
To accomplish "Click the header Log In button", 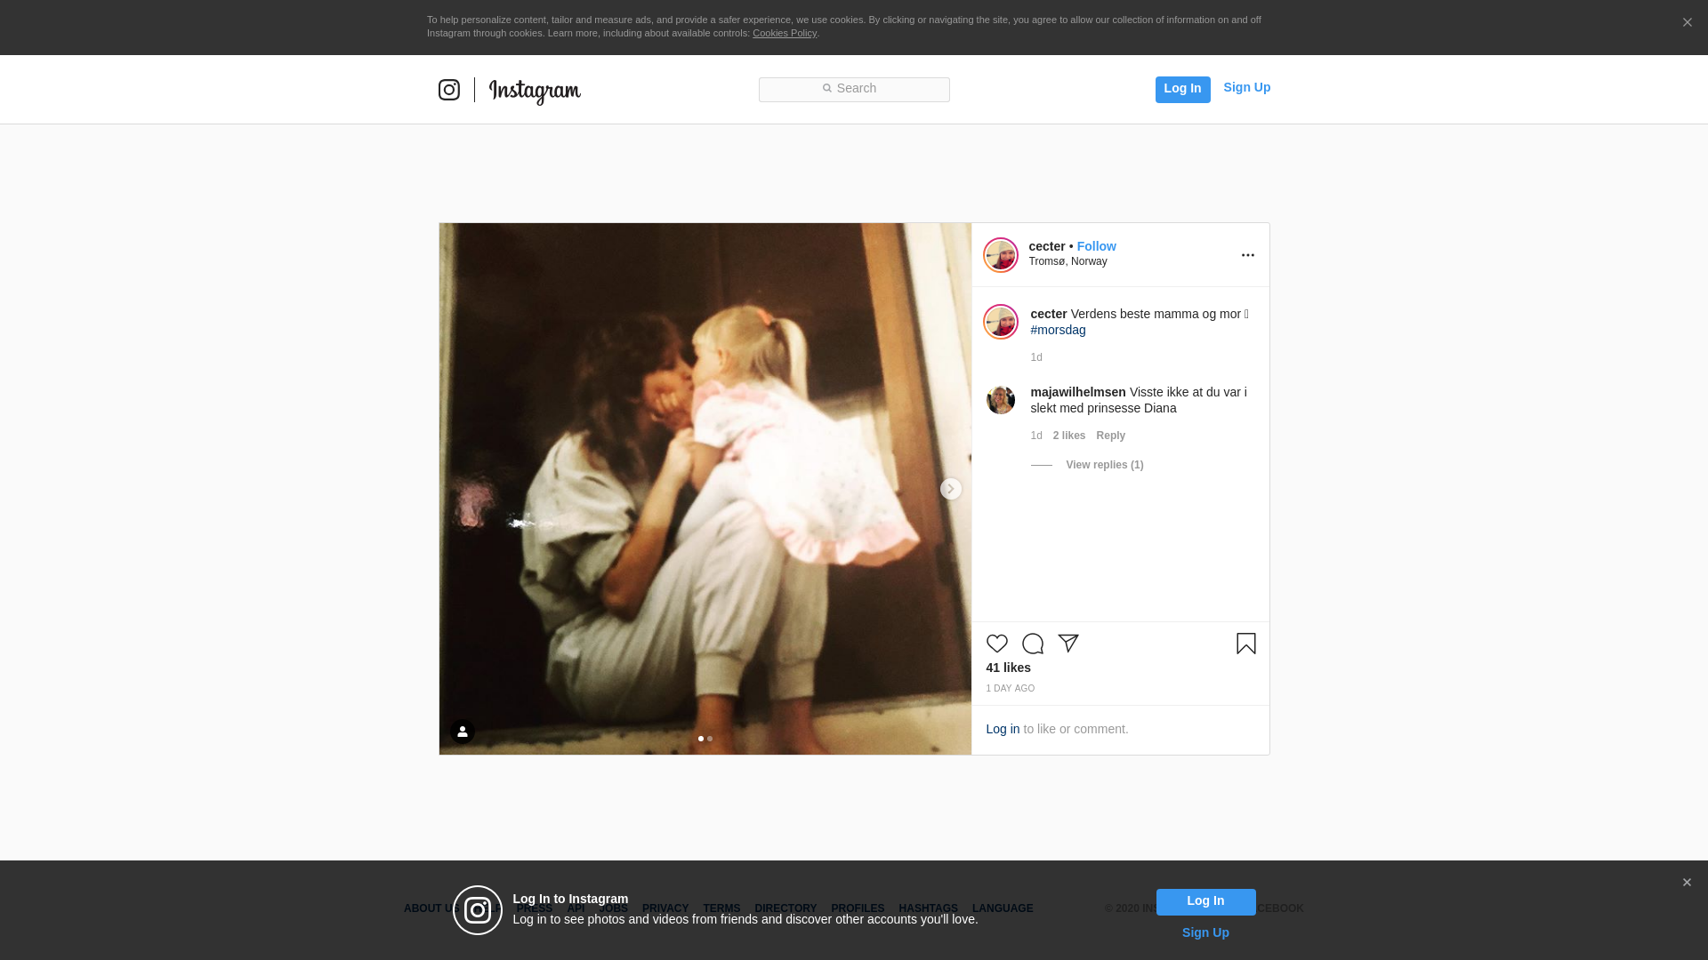I will [x=1182, y=89].
